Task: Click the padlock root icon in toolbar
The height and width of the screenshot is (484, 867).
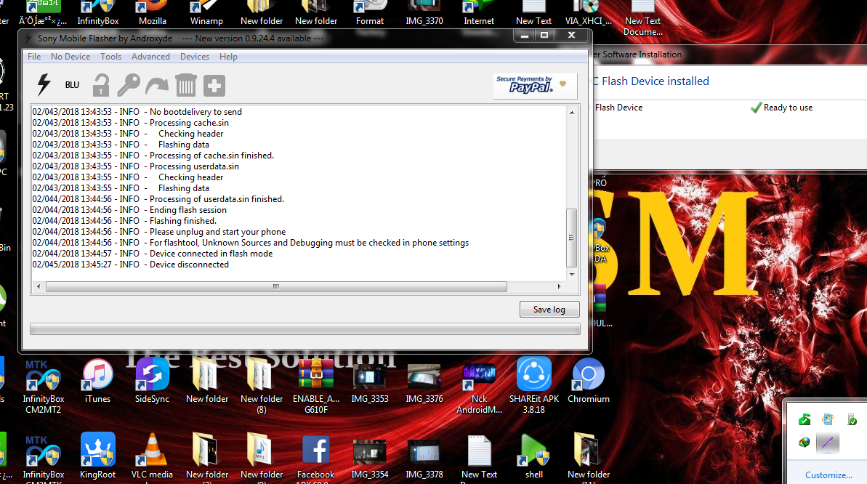Action: pos(100,85)
